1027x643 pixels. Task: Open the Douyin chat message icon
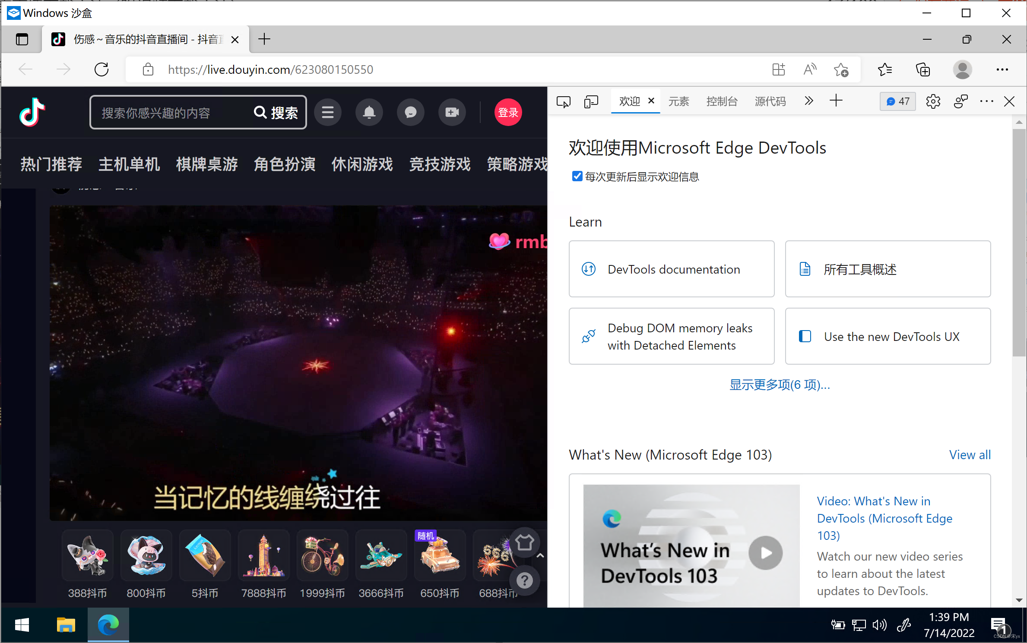tap(410, 113)
